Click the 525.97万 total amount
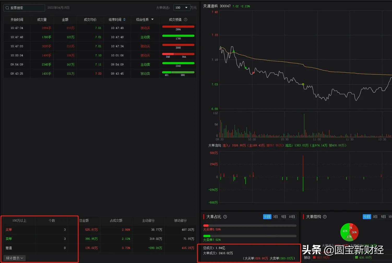 point(91,230)
